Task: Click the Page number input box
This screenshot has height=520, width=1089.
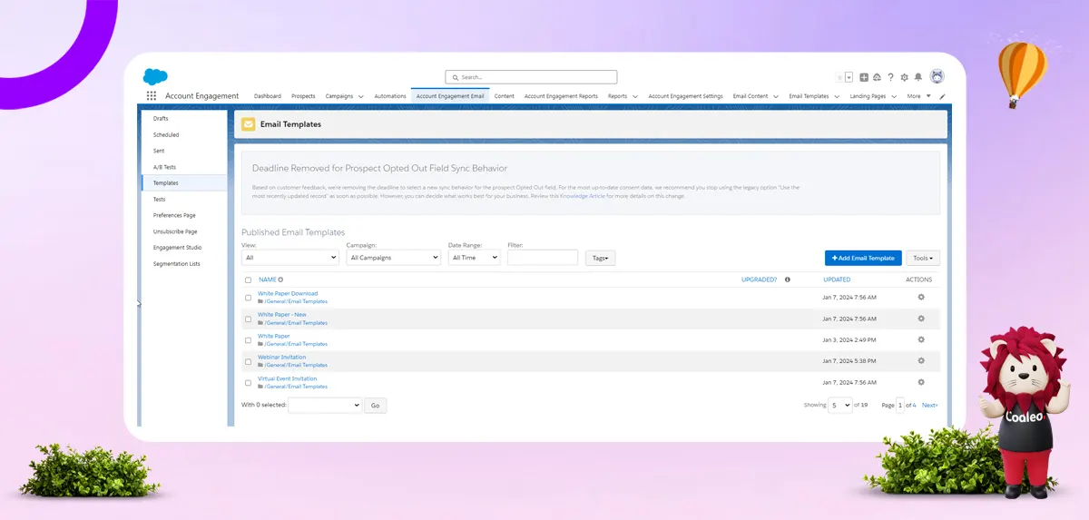Action: (900, 405)
